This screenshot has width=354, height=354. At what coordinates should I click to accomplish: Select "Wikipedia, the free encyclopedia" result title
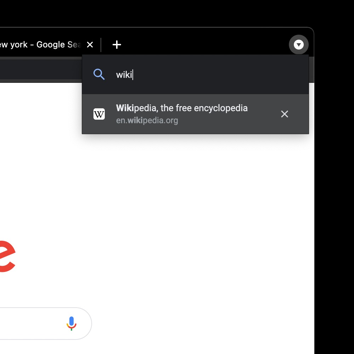pos(182,108)
